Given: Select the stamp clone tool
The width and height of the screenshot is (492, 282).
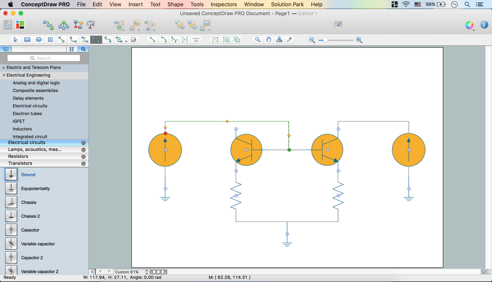Looking at the screenshot, I should [x=279, y=40].
